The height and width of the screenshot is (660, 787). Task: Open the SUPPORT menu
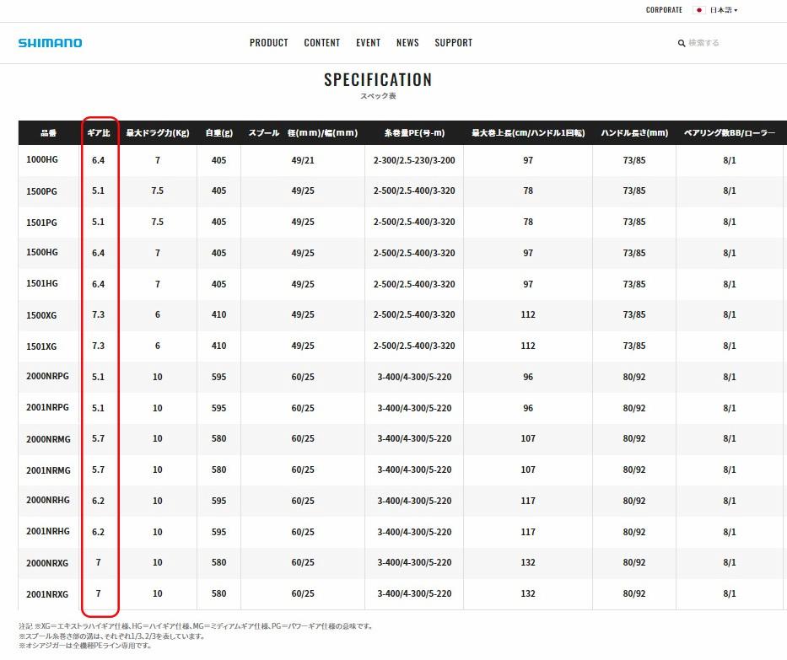click(453, 42)
